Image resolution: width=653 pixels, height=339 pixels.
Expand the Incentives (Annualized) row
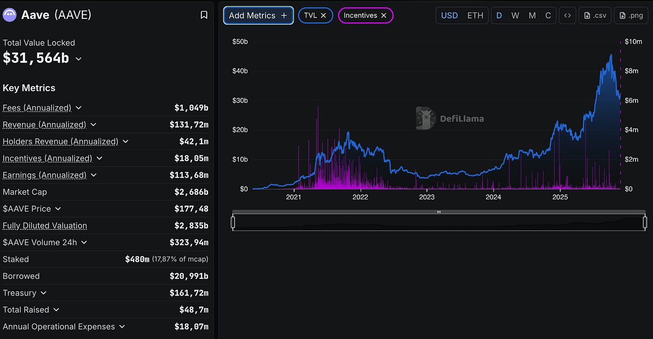click(x=100, y=158)
